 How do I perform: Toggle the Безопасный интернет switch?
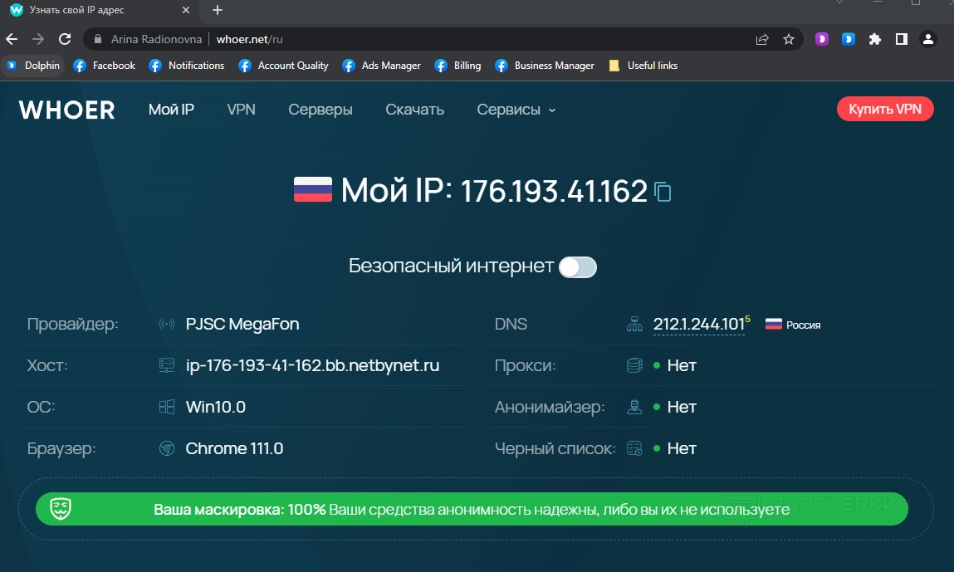tap(577, 266)
